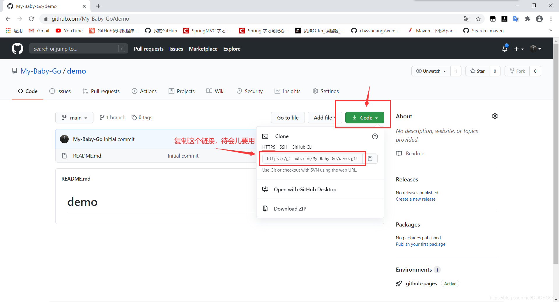Bookmark page with star icon
The width and height of the screenshot is (559, 303).
click(x=478, y=19)
